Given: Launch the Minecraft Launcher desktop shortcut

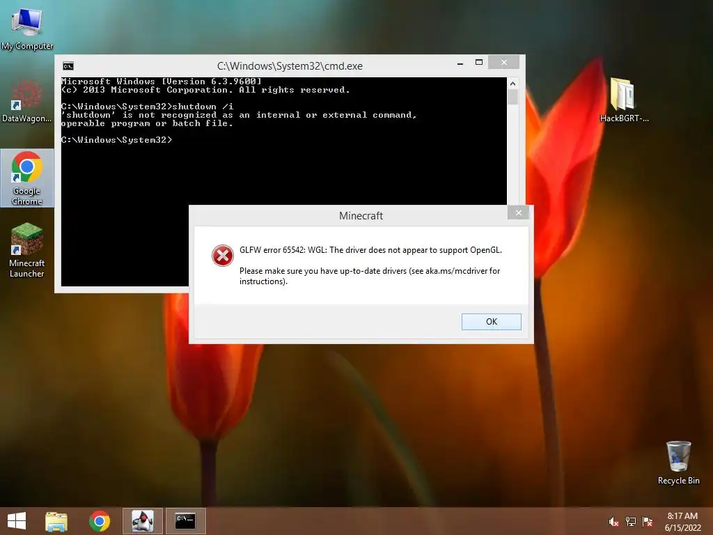Looking at the screenshot, I should (x=27, y=250).
